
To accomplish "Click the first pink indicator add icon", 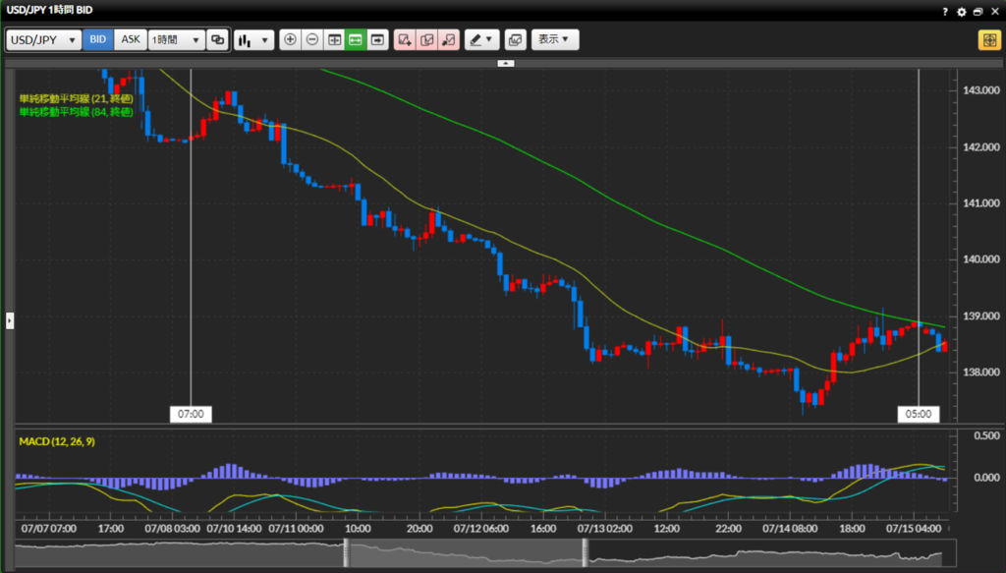I will [x=405, y=40].
